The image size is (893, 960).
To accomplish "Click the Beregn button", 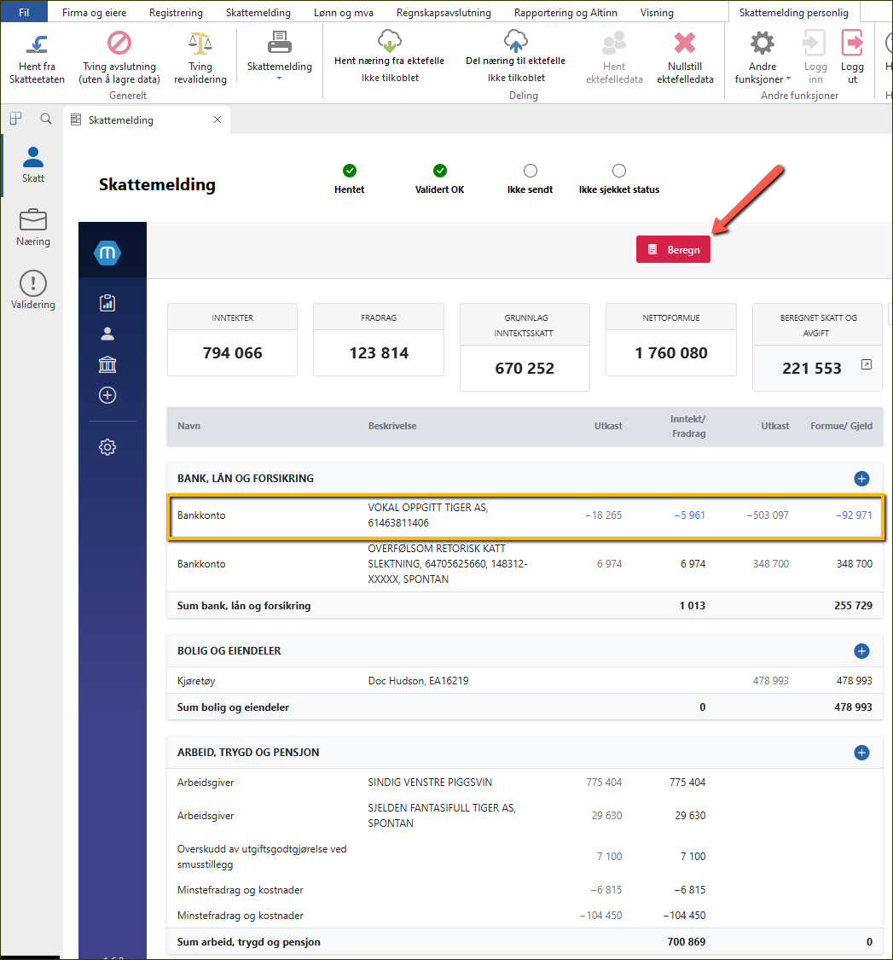I will (x=673, y=249).
